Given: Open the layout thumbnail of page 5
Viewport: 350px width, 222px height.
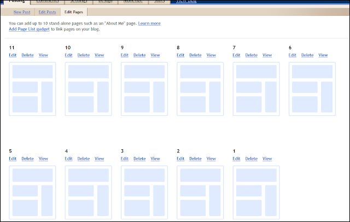Looking at the screenshot, I should click(32, 192).
